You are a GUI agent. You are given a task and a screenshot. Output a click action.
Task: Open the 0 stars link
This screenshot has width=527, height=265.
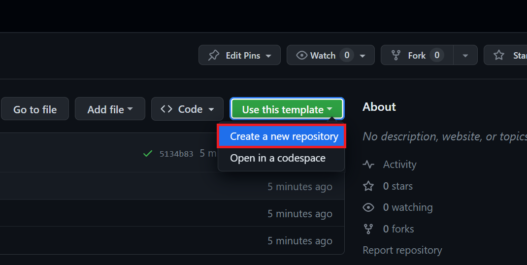click(397, 186)
